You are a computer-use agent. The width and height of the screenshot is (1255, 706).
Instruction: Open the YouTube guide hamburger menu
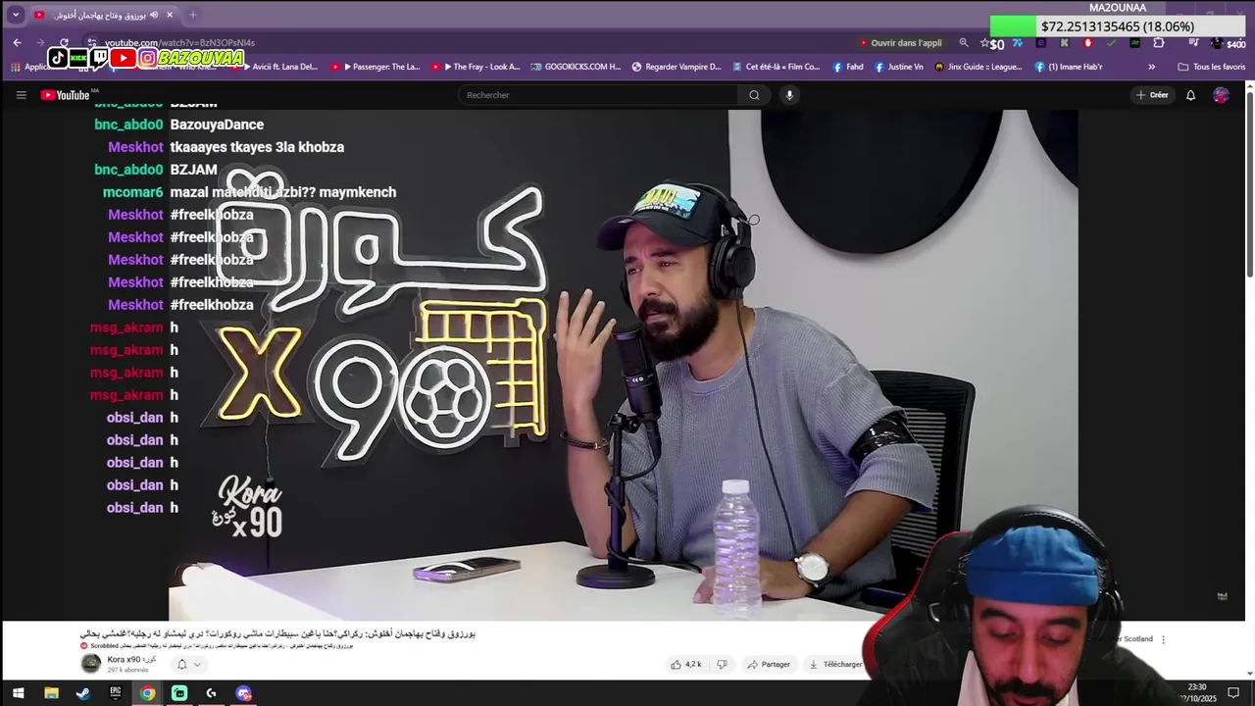[21, 95]
